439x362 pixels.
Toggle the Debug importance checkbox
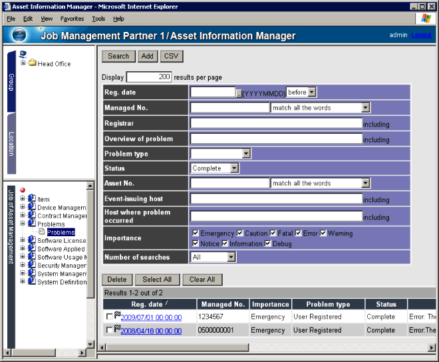tap(268, 244)
